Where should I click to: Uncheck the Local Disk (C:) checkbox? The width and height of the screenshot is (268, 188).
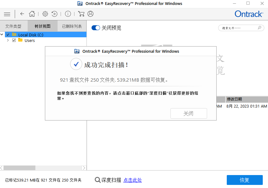pos(7,35)
